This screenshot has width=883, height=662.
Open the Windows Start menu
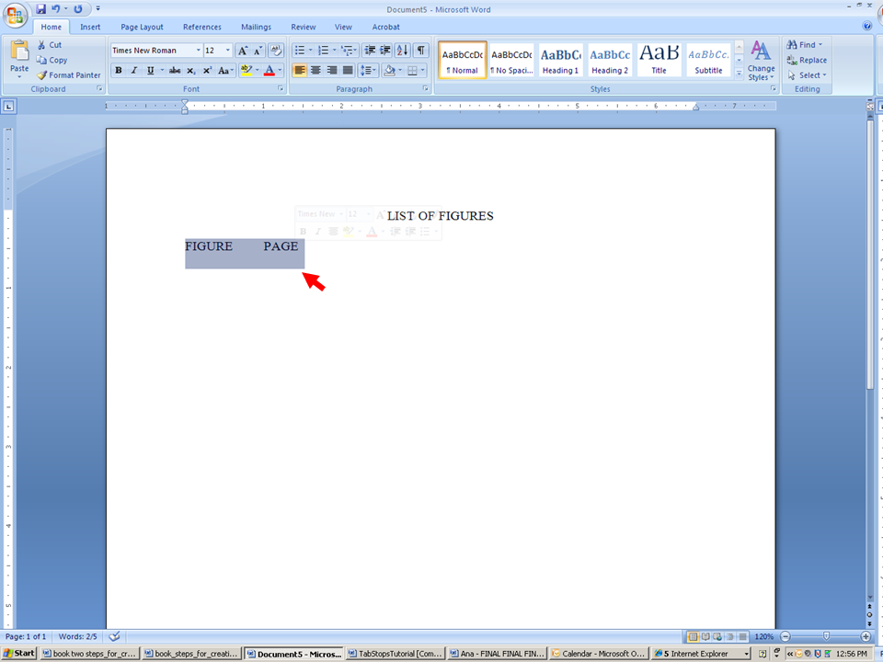coord(19,653)
